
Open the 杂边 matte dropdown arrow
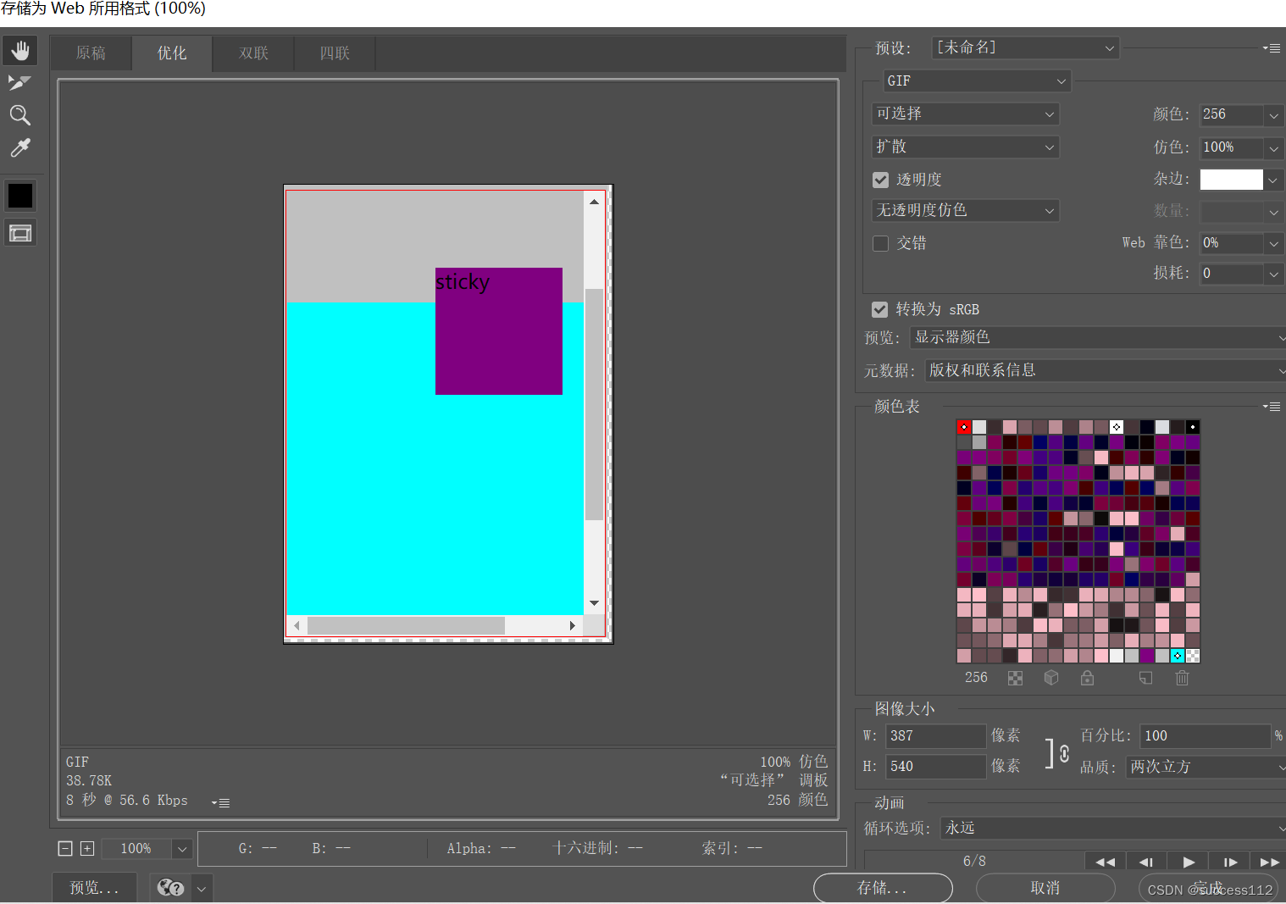click(x=1273, y=180)
